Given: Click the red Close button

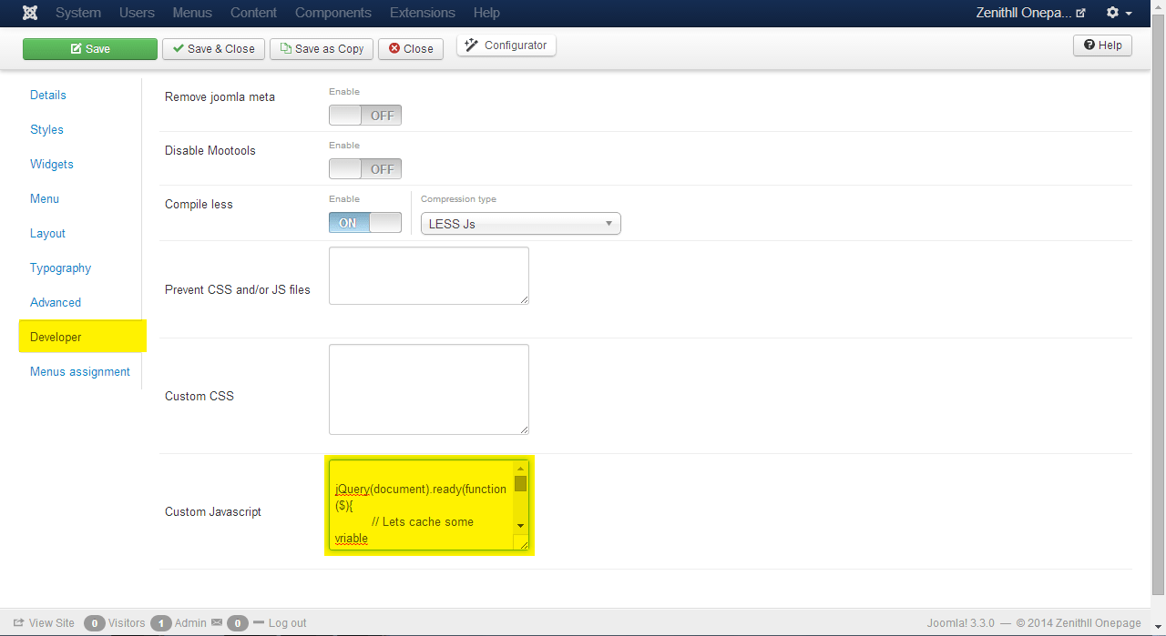Looking at the screenshot, I should click(x=411, y=49).
